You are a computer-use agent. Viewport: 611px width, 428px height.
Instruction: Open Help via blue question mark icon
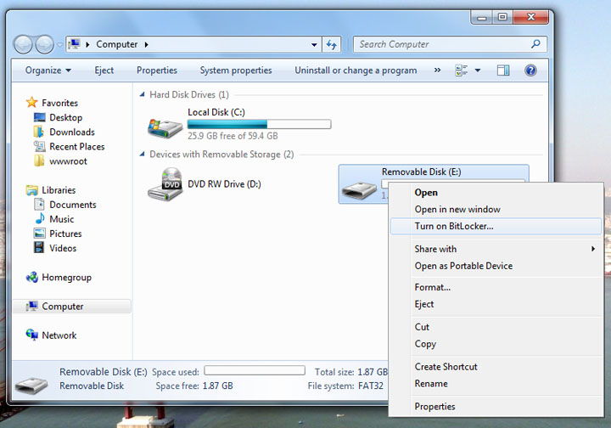530,70
